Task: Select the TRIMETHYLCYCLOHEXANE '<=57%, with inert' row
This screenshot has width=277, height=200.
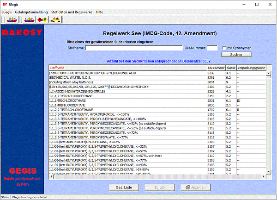Action: click(157, 156)
